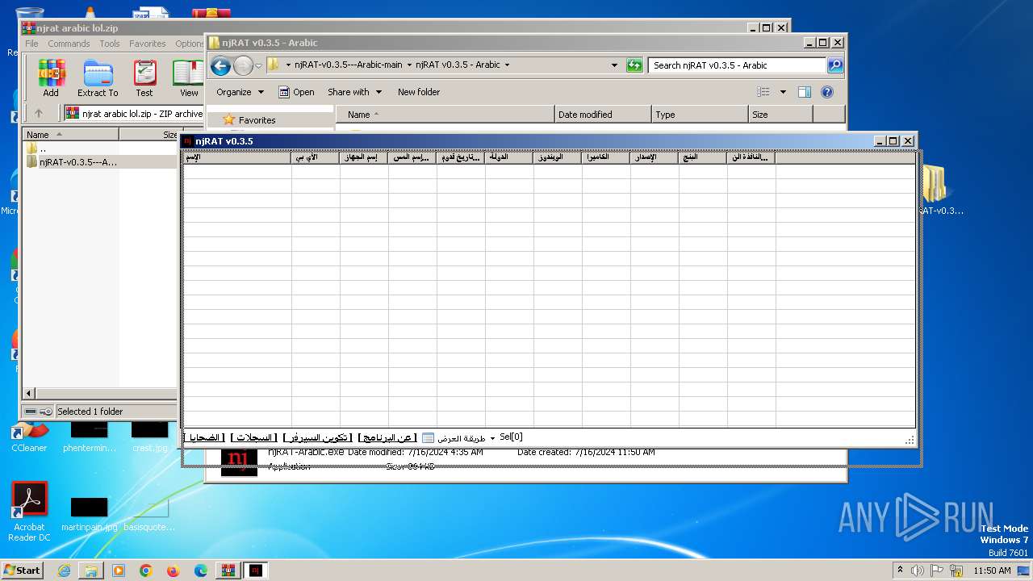
Task: Click تكوين السيرفر builder link in njRAT
Action: 317,437
